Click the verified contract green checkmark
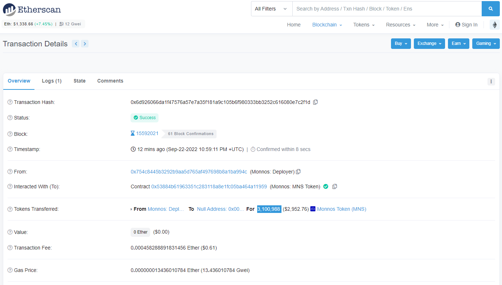 (326, 186)
